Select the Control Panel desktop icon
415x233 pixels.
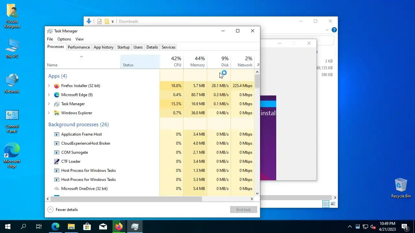pyautogui.click(x=12, y=116)
